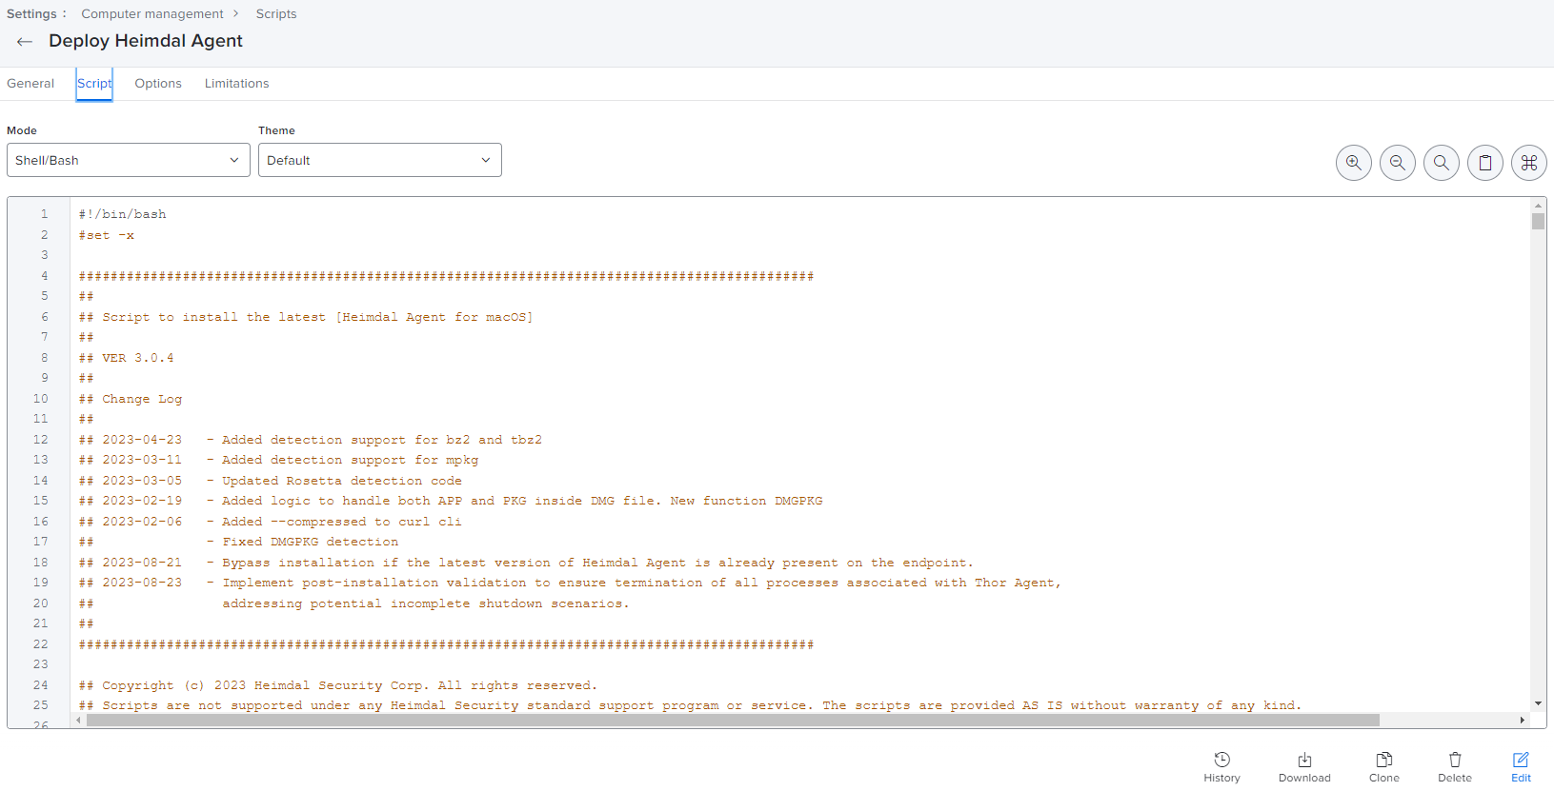The height and width of the screenshot is (791, 1554).
Task: Click scroll right arrow of editor
Action: (x=1523, y=720)
